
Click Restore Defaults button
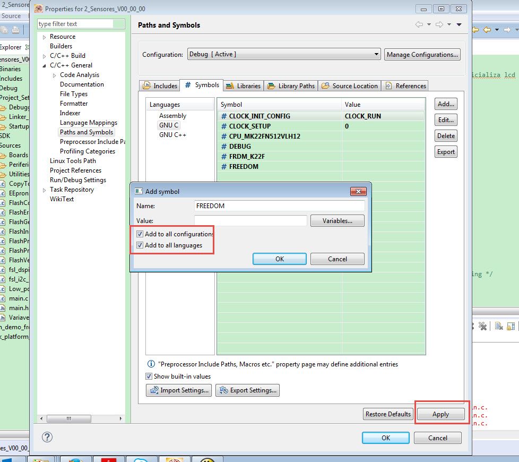(x=388, y=414)
